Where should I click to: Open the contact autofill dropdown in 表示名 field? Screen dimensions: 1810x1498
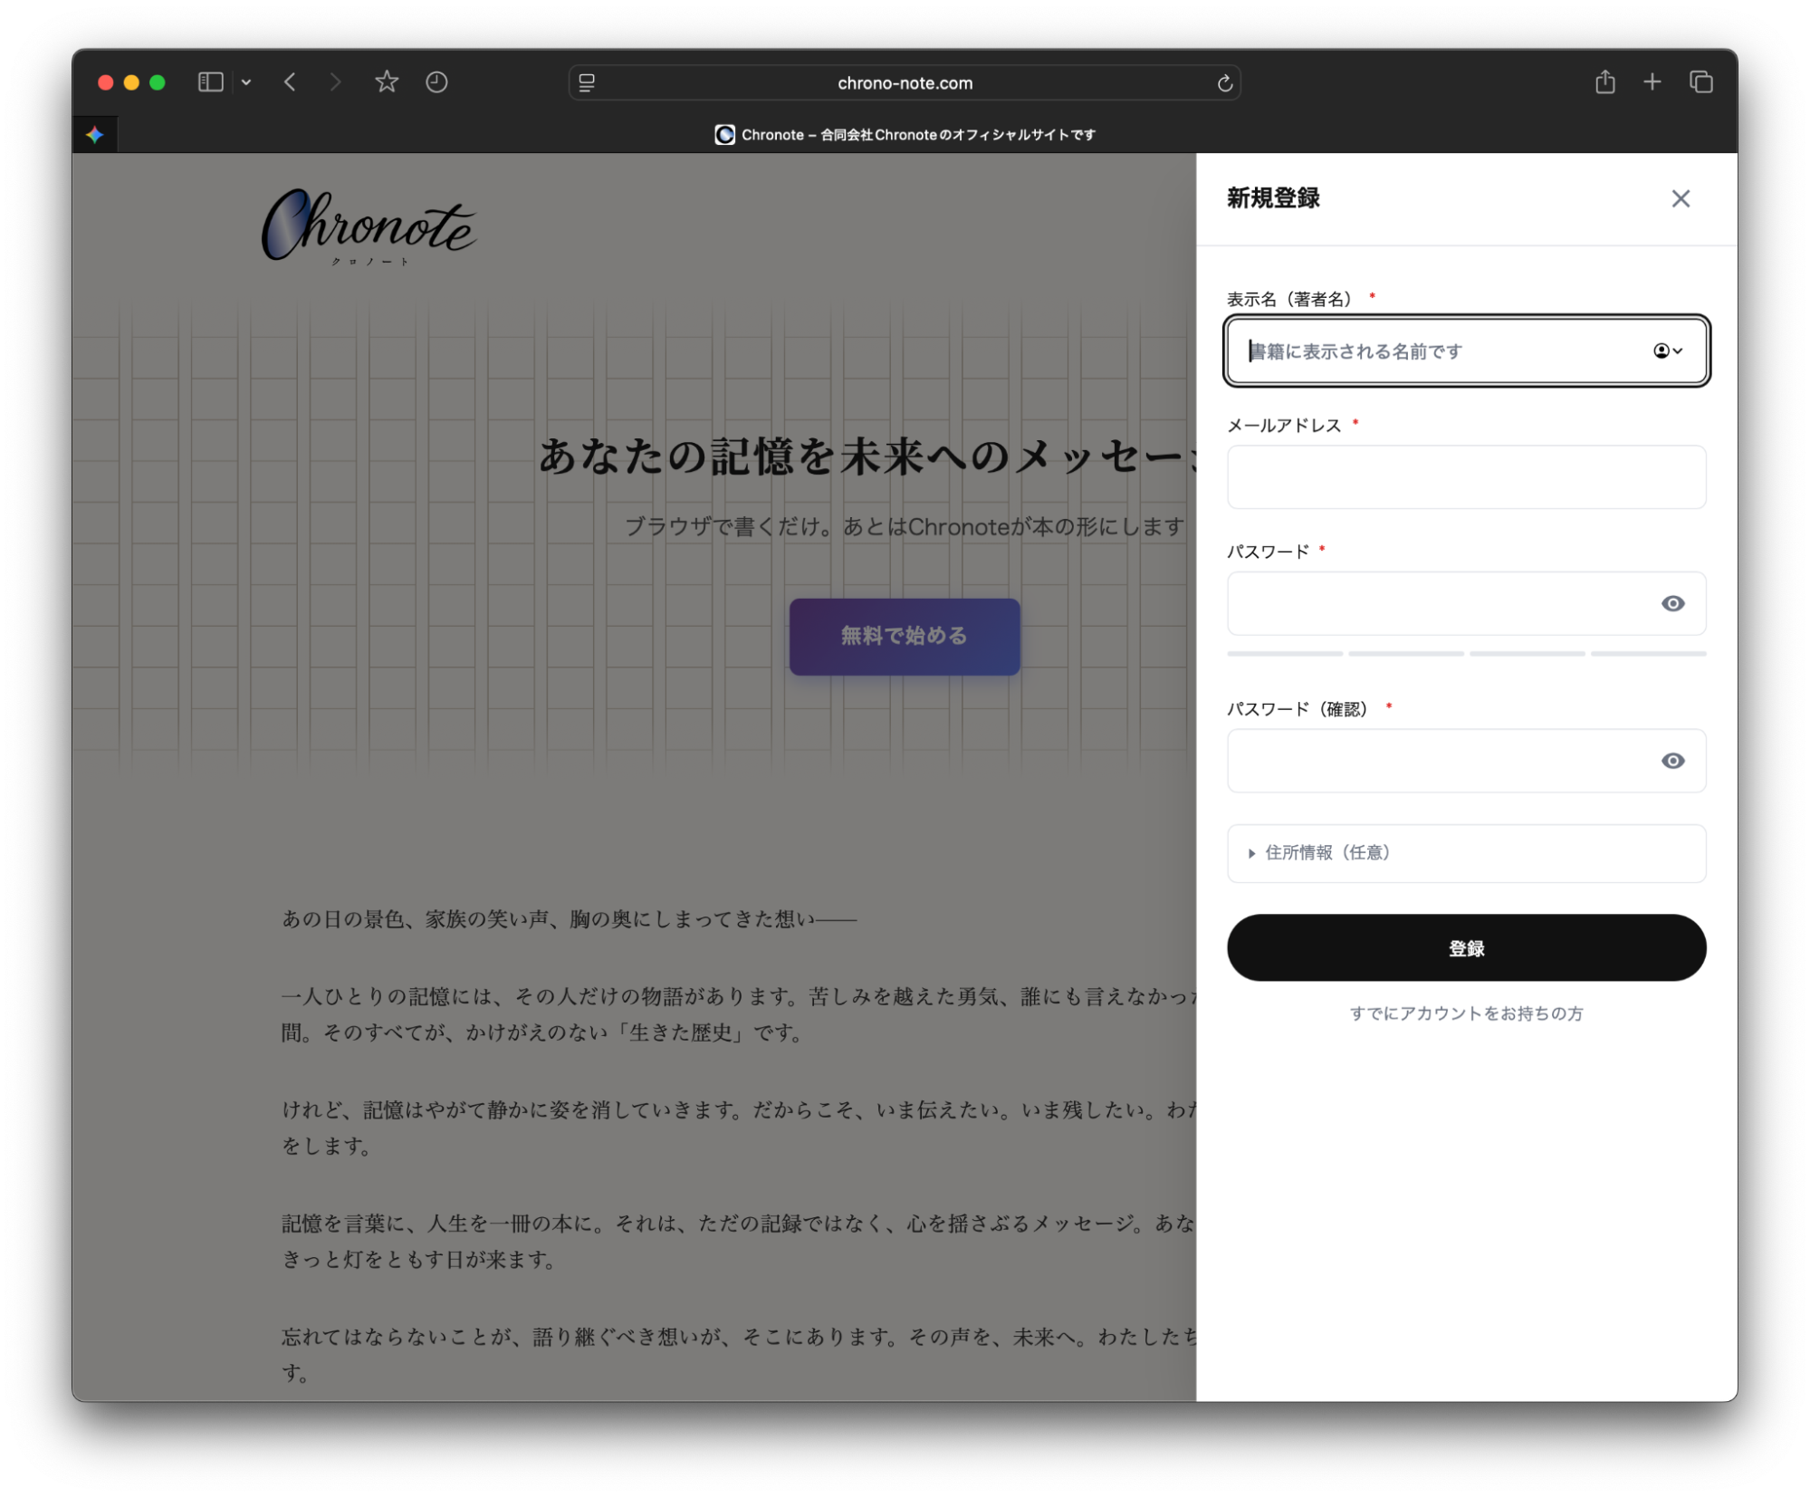(1669, 351)
